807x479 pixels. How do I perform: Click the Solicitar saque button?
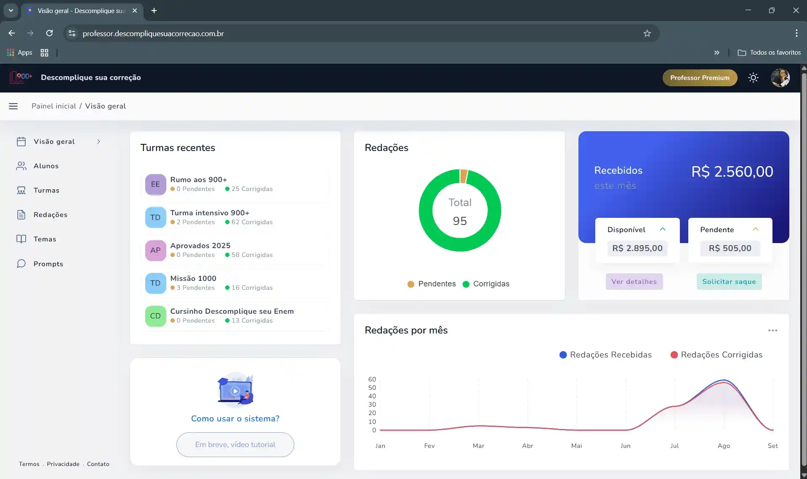point(729,281)
